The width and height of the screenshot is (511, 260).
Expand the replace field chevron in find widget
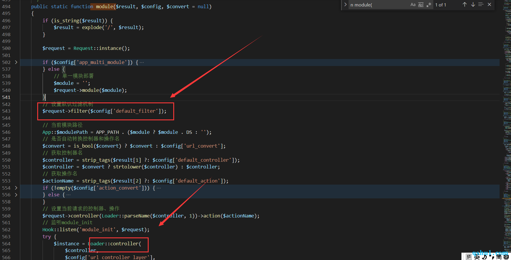click(345, 5)
